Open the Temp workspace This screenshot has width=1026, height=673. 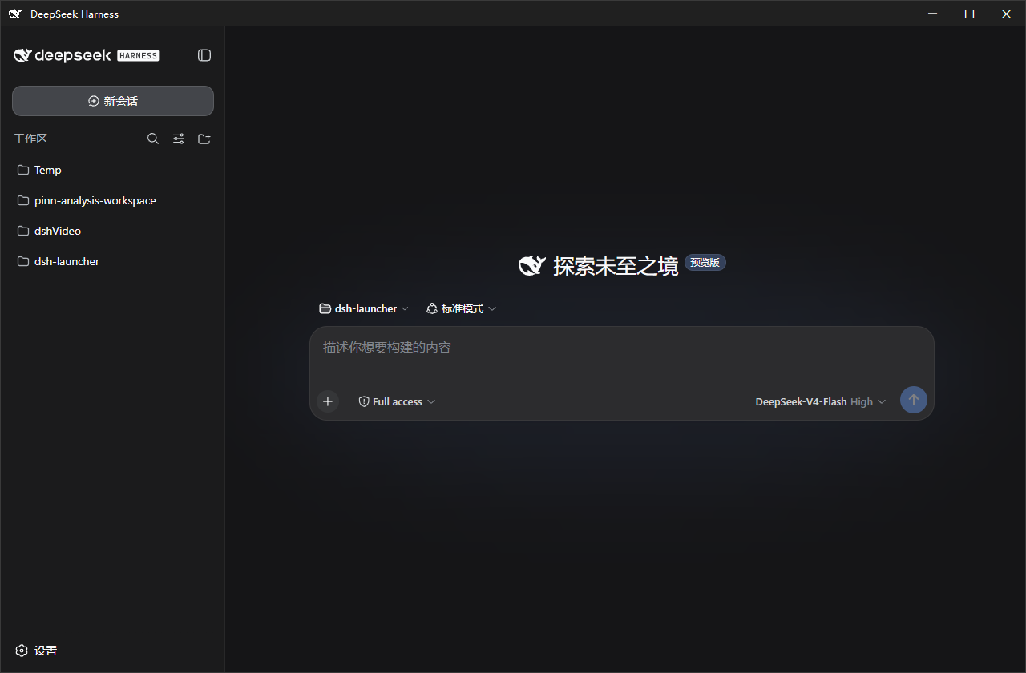click(113, 170)
